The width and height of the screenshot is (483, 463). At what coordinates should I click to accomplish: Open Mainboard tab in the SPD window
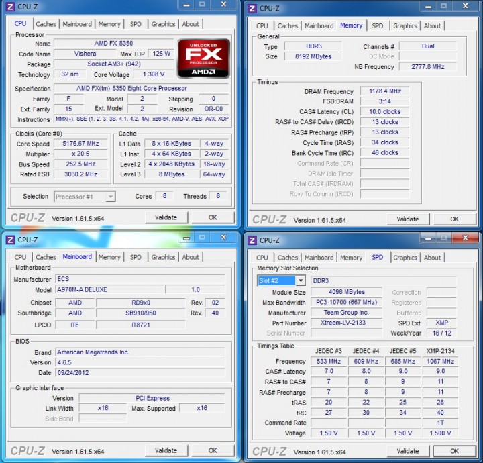pyautogui.click(x=319, y=258)
